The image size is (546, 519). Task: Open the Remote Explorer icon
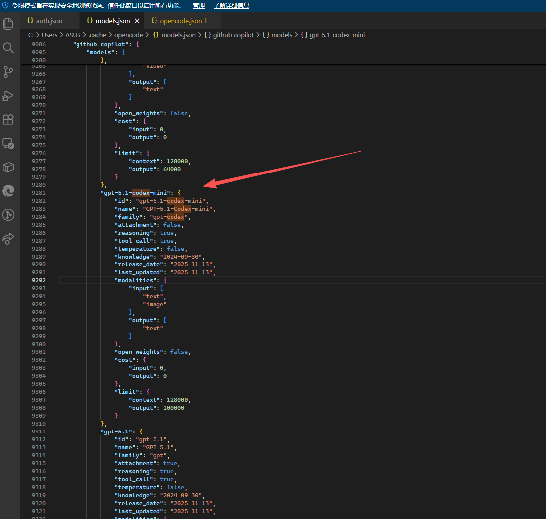pos(8,143)
